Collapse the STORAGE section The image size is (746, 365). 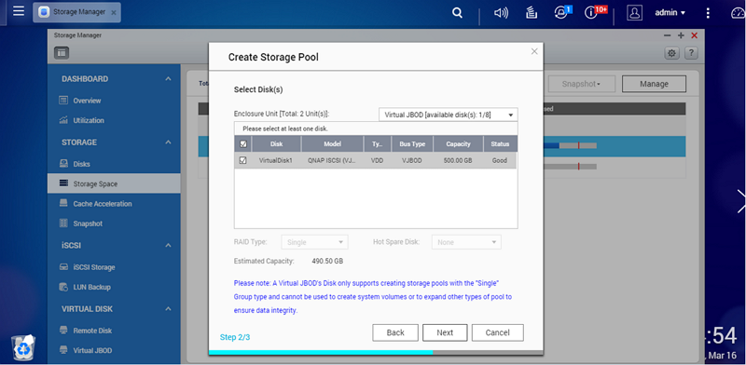pos(168,142)
